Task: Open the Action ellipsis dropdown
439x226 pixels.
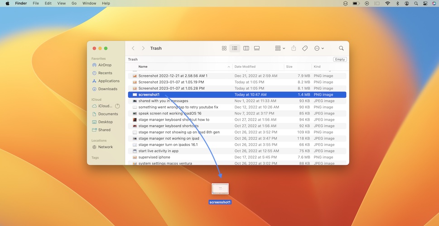Action: tap(319, 48)
